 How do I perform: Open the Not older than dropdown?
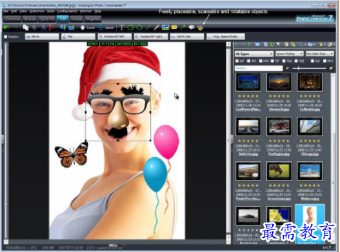click(x=319, y=53)
